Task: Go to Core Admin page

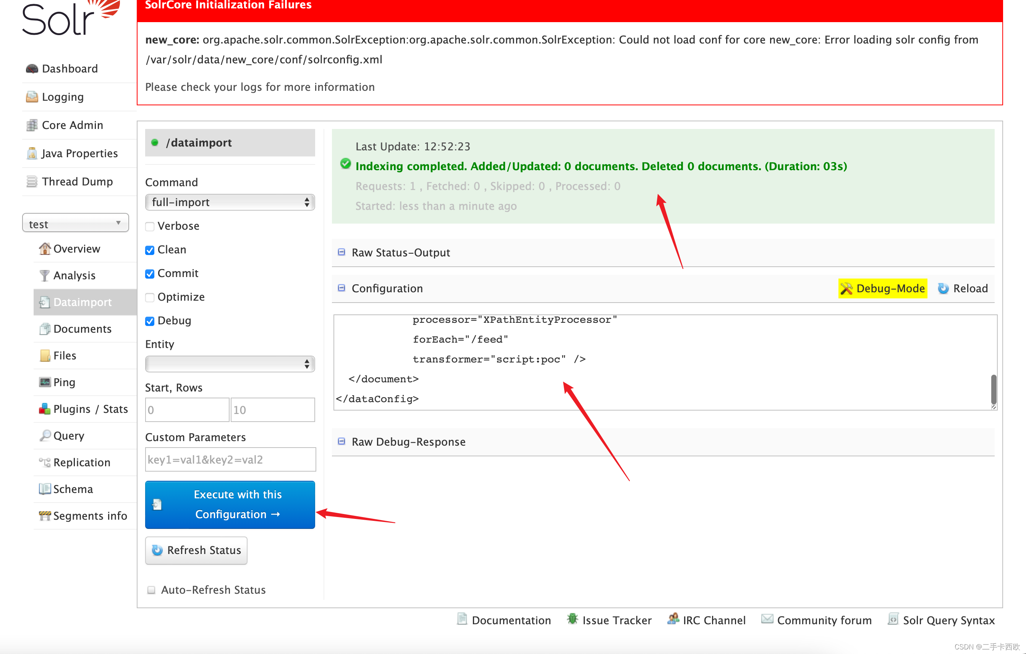Action: [79, 125]
